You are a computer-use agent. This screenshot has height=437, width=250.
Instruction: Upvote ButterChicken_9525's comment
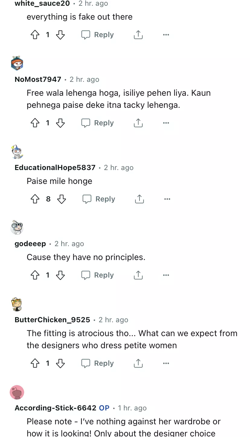pos(35,364)
